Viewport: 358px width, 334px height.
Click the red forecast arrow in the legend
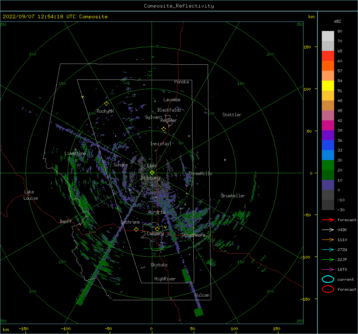pos(328,220)
